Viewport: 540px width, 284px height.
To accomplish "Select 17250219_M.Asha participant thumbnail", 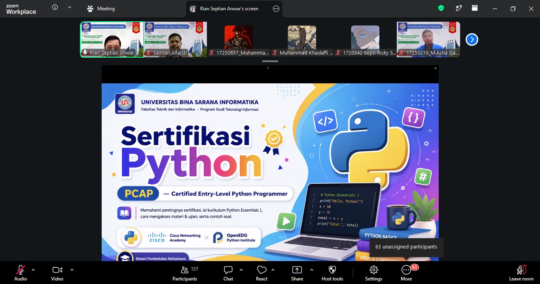I will tap(428, 39).
